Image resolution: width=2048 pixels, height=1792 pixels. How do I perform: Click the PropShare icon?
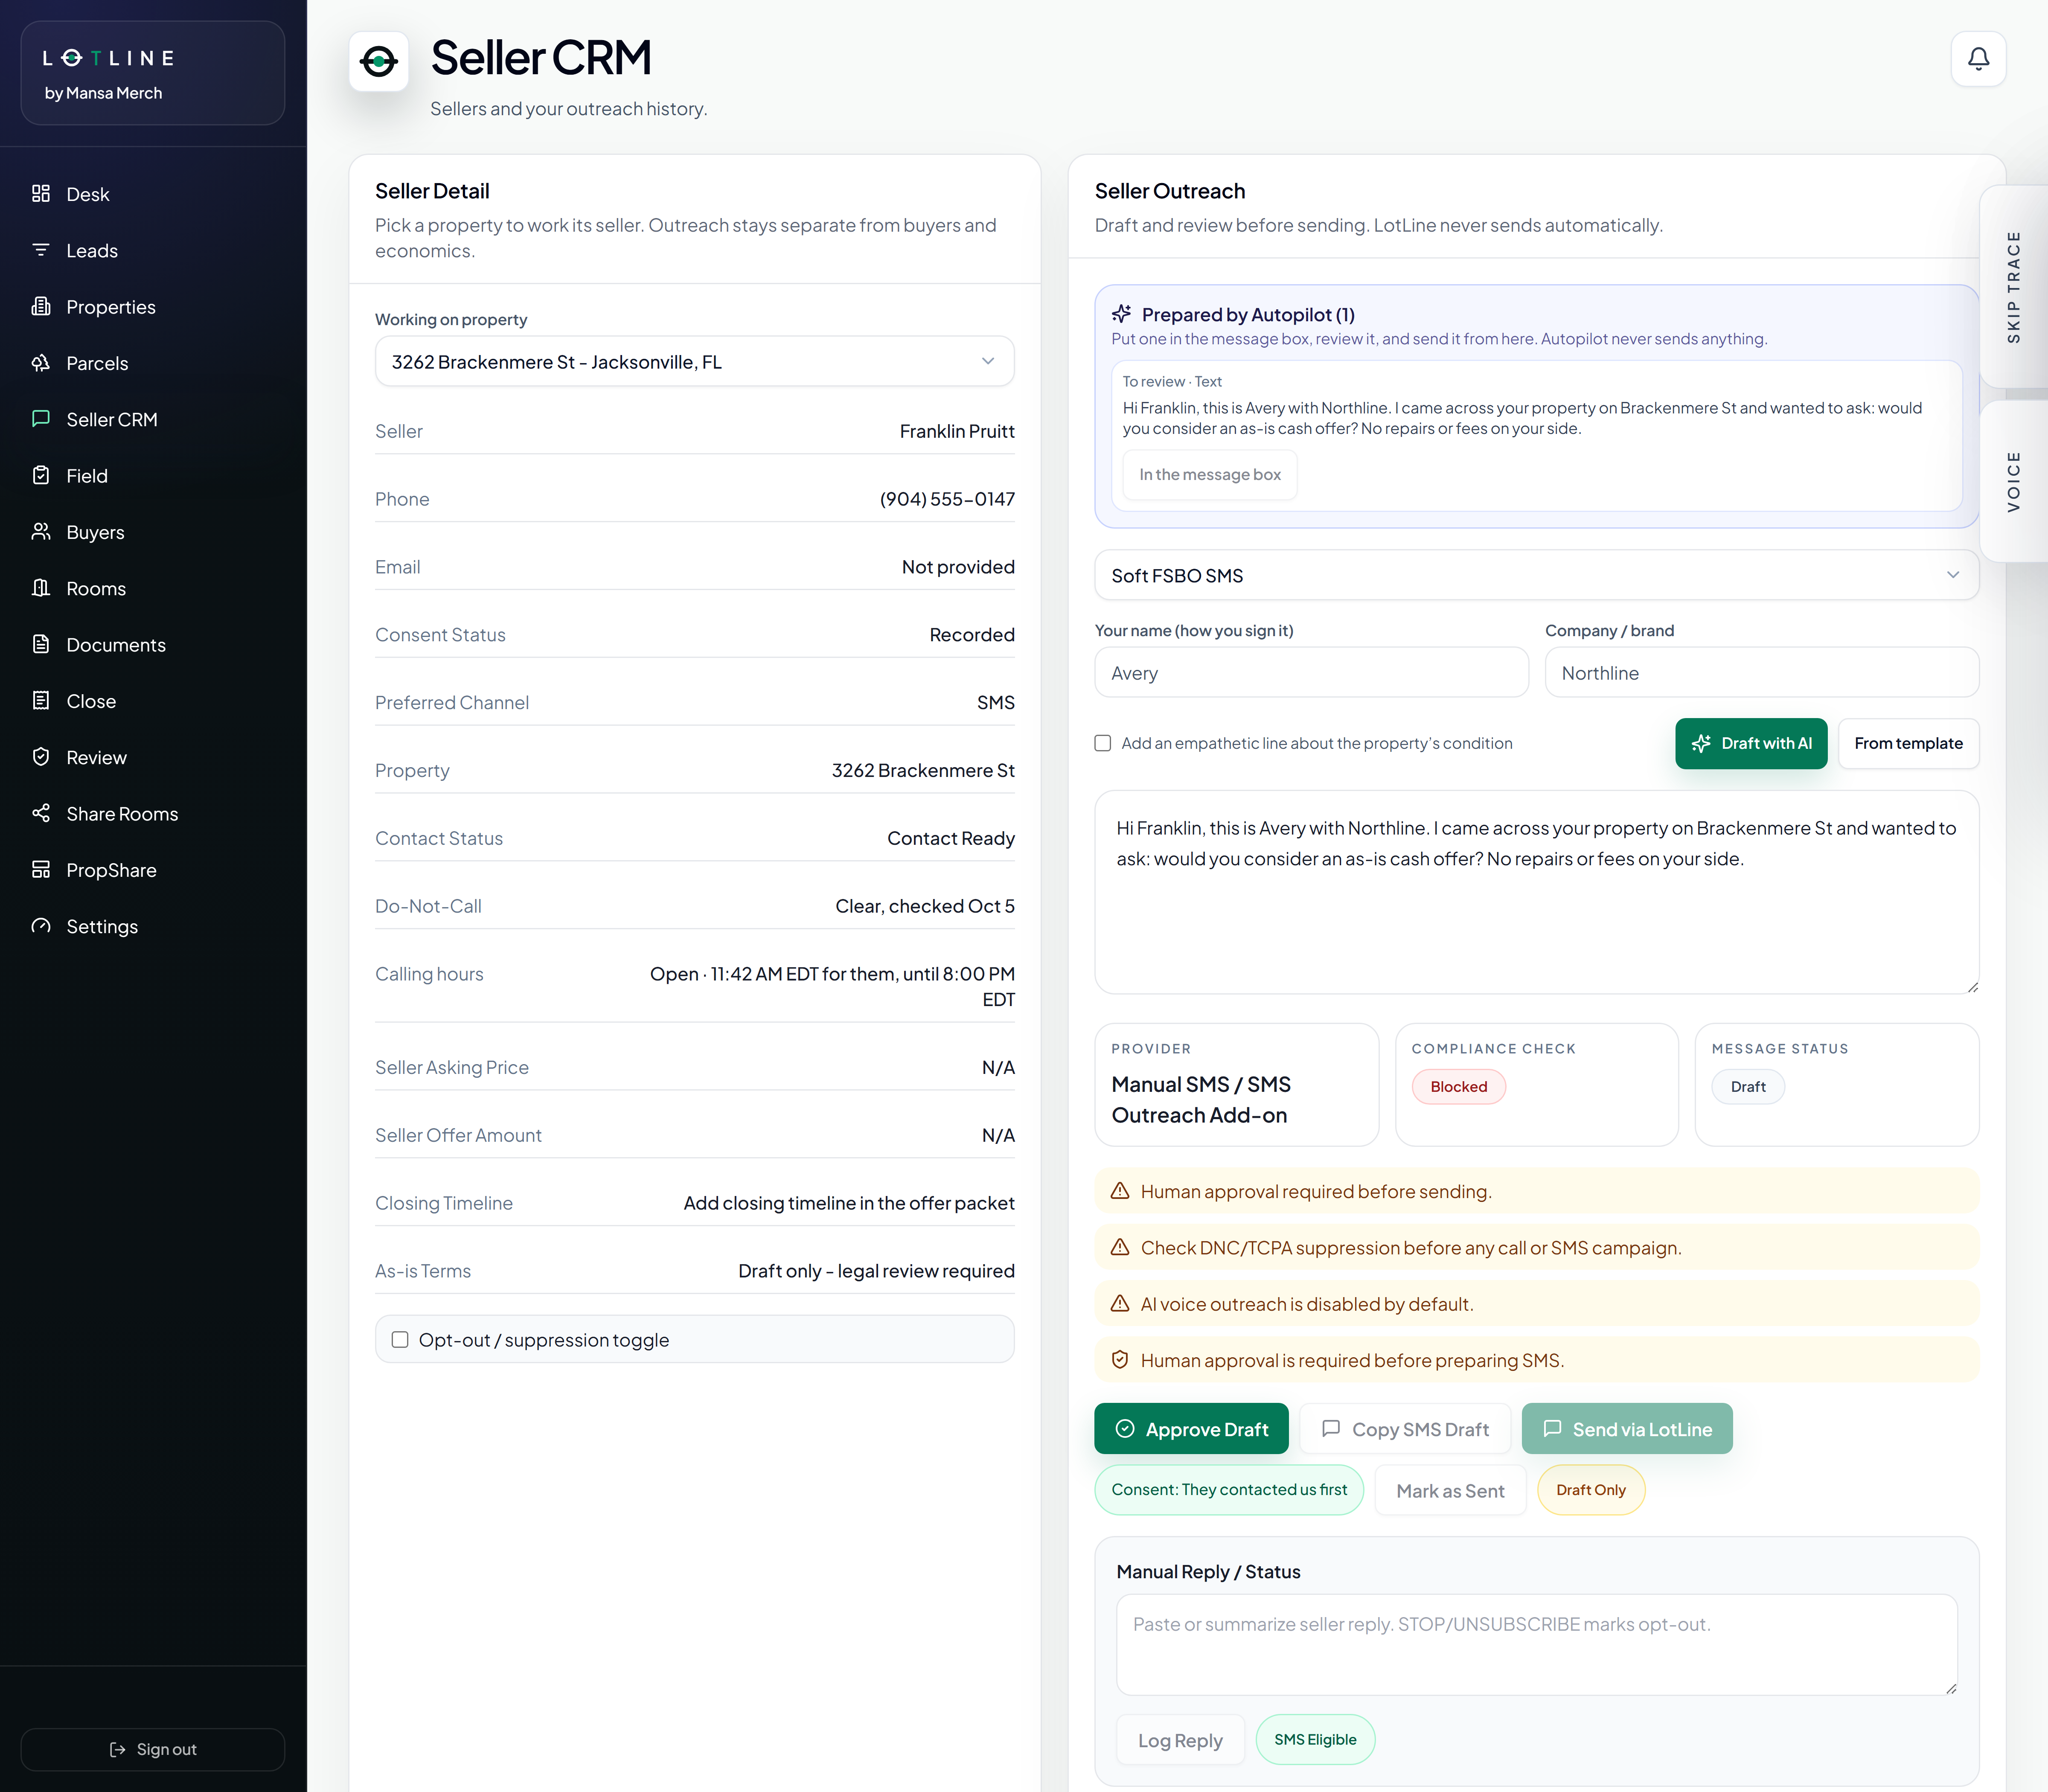[x=41, y=870]
